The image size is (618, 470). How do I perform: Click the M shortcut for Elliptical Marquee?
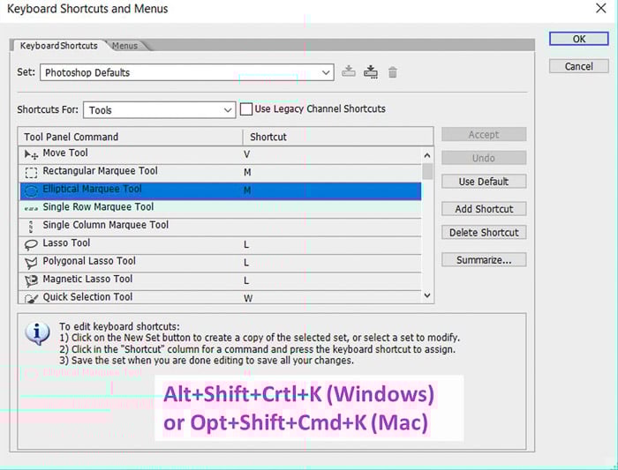click(x=247, y=190)
